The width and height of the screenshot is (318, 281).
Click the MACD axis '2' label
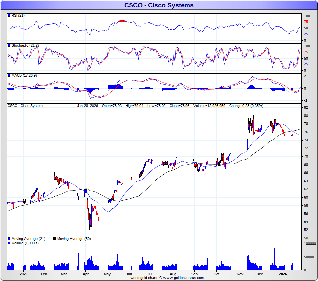(305, 76)
